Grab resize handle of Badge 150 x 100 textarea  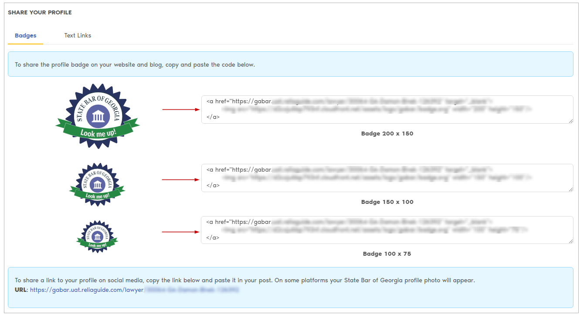570,189
